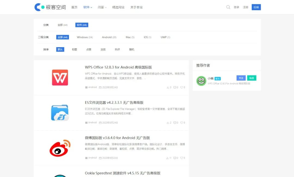Filter by Mac (5) sub-category
This screenshot has width=294, height=177.
pos(130,37)
